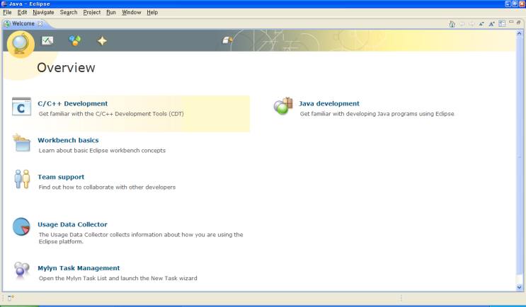This screenshot has height=307, width=526.
Task: Open the Navigate menu
Action: (43, 13)
